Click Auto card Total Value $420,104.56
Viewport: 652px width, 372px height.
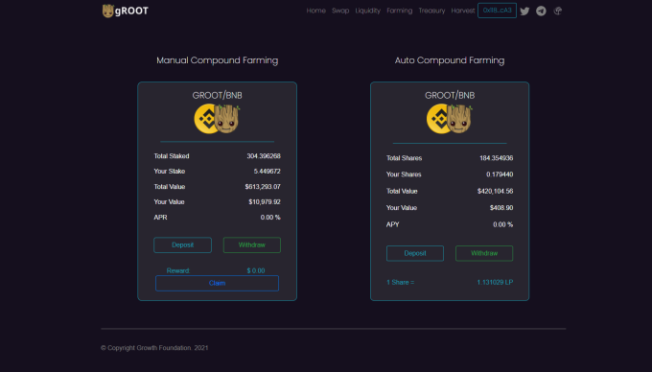[496, 191]
